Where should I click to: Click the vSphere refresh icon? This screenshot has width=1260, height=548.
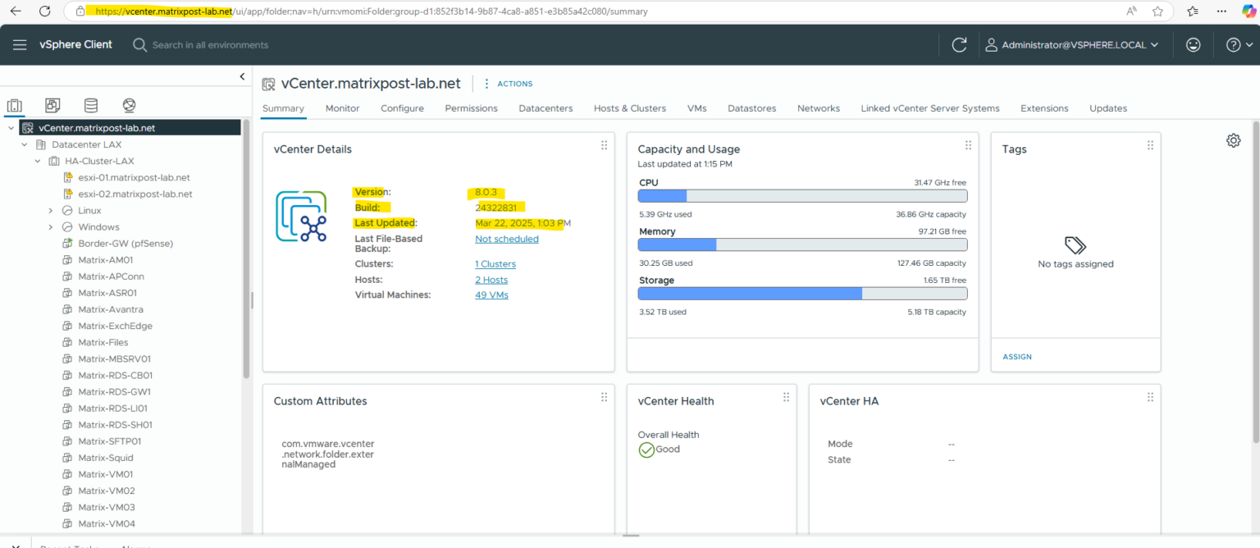[x=959, y=44]
